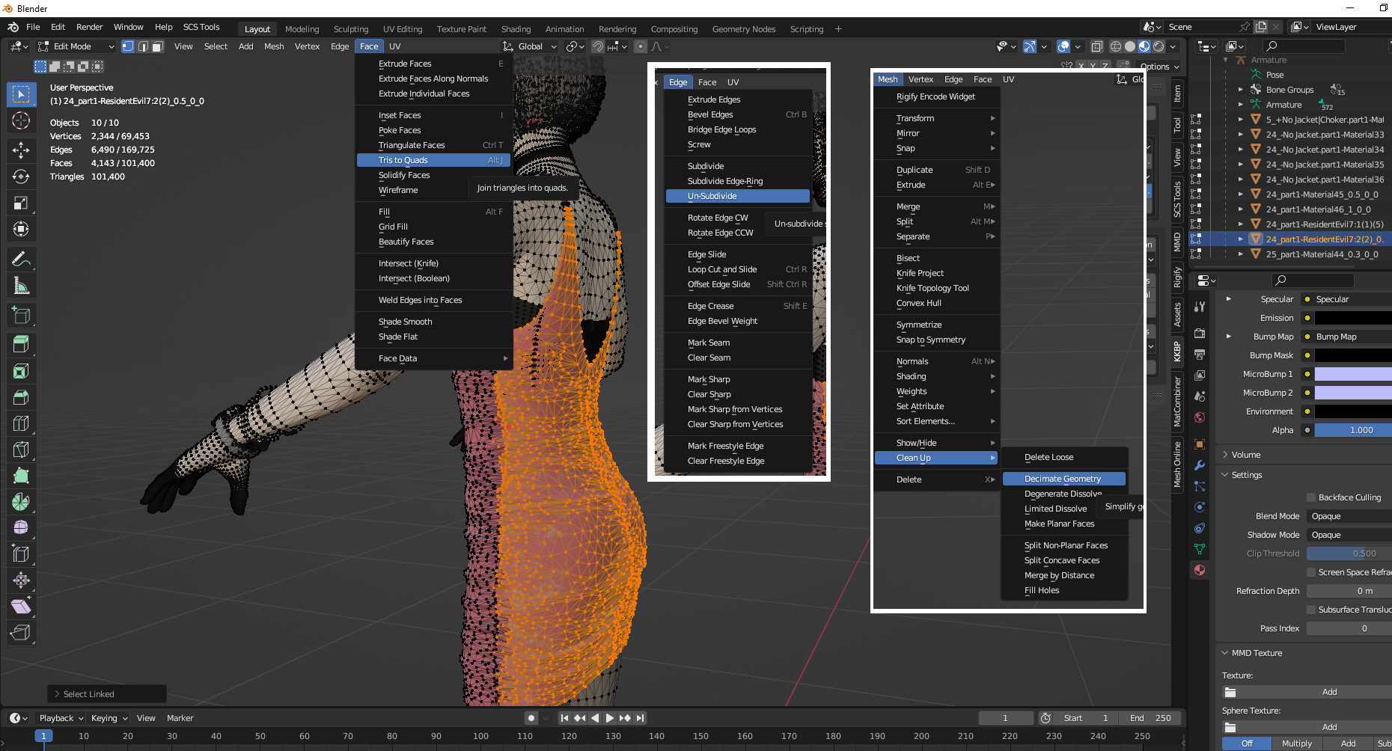Open the Material properties tab icon

coord(1200,570)
